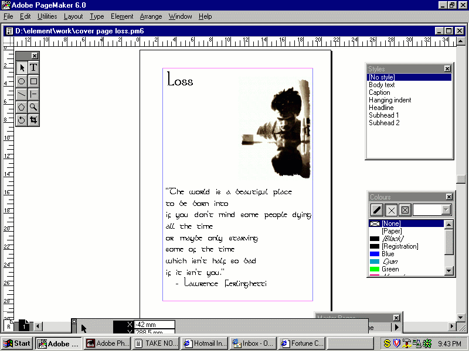Select the Pointer tool in toolbox

pos(22,68)
